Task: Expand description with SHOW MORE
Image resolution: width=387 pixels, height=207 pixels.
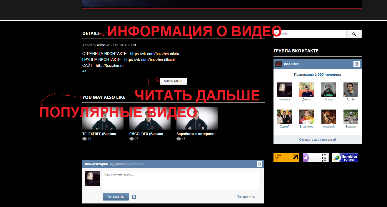Action: (x=174, y=81)
